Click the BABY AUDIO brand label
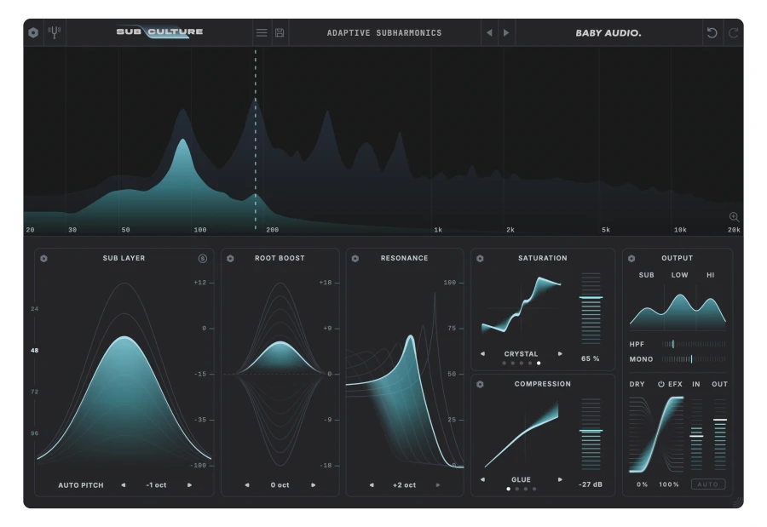 pos(608,32)
